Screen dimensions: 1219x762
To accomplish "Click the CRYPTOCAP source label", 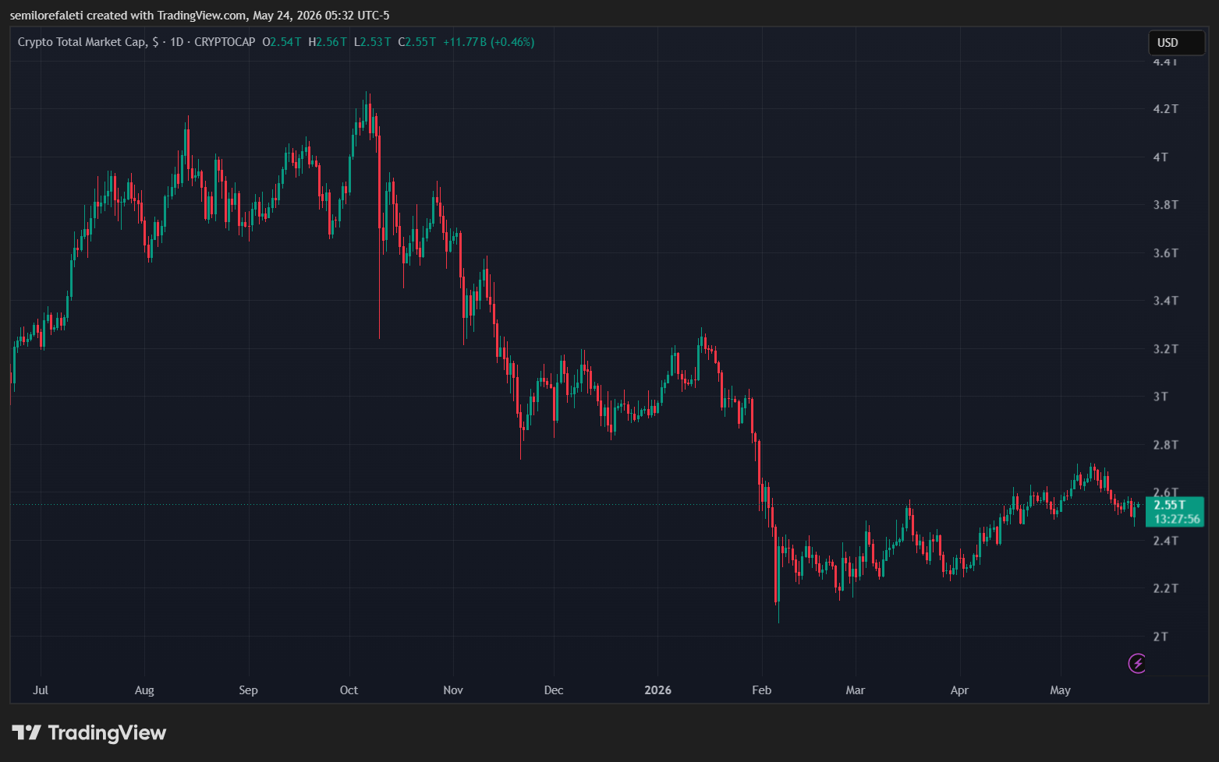I will coord(225,42).
